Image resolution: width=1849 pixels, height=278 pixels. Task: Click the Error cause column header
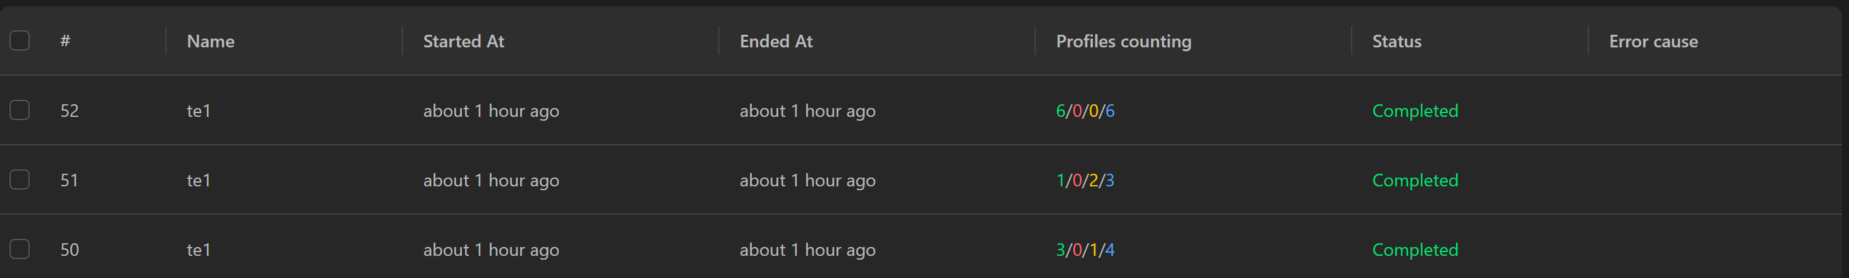coord(1653,42)
